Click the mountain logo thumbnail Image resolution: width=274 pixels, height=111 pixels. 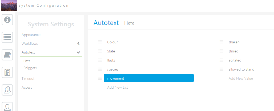9,5
